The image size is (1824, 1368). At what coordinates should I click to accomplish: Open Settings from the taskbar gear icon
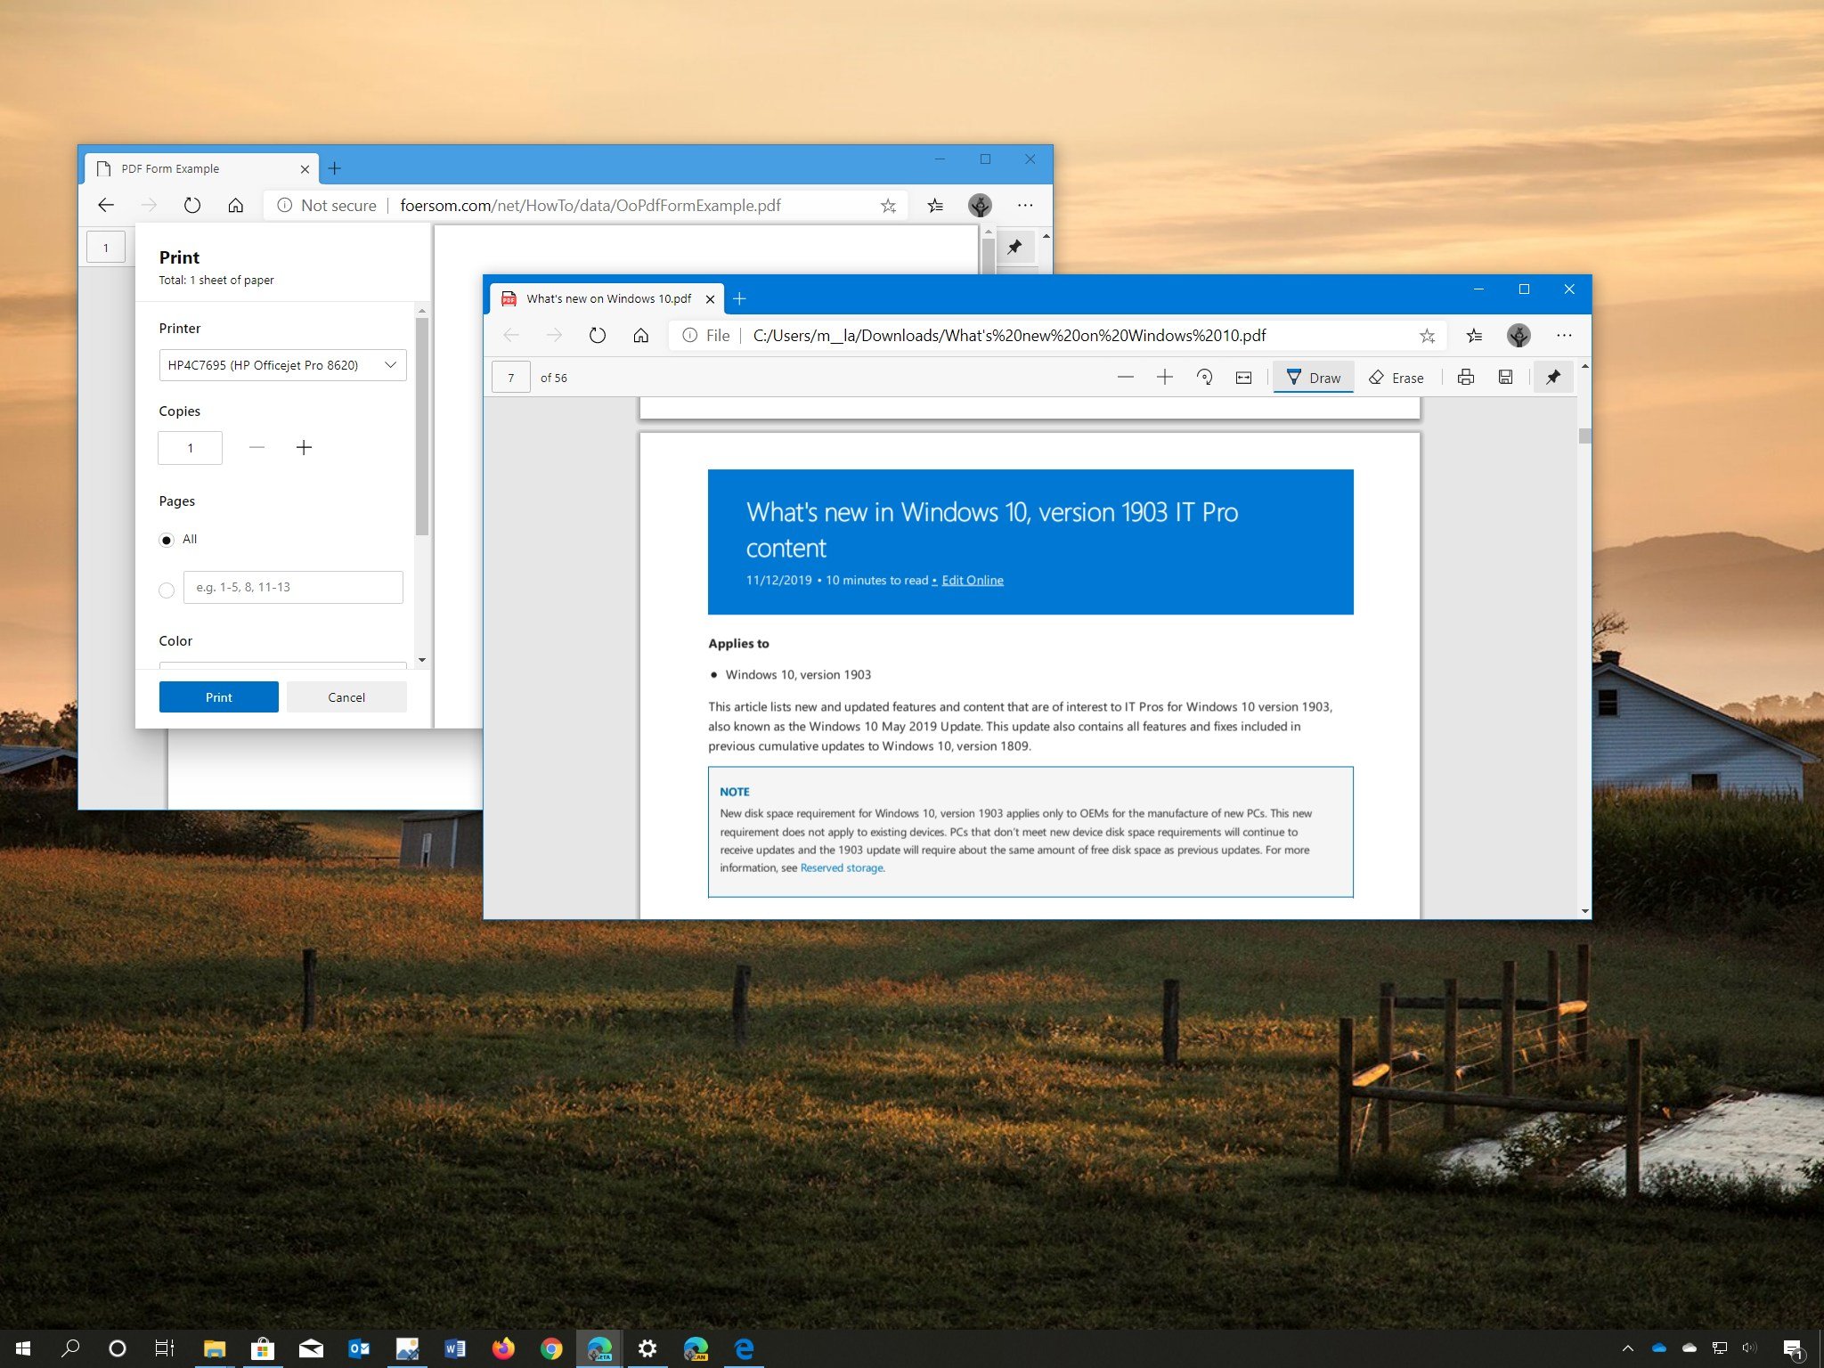click(x=647, y=1348)
